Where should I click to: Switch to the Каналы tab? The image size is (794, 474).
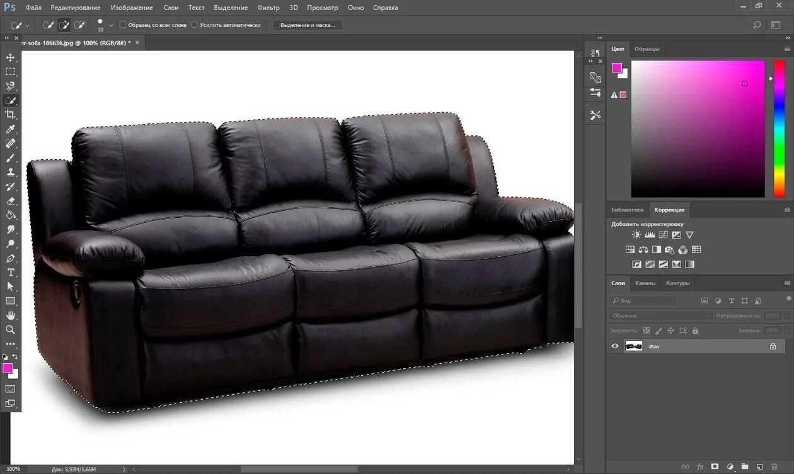pos(645,283)
